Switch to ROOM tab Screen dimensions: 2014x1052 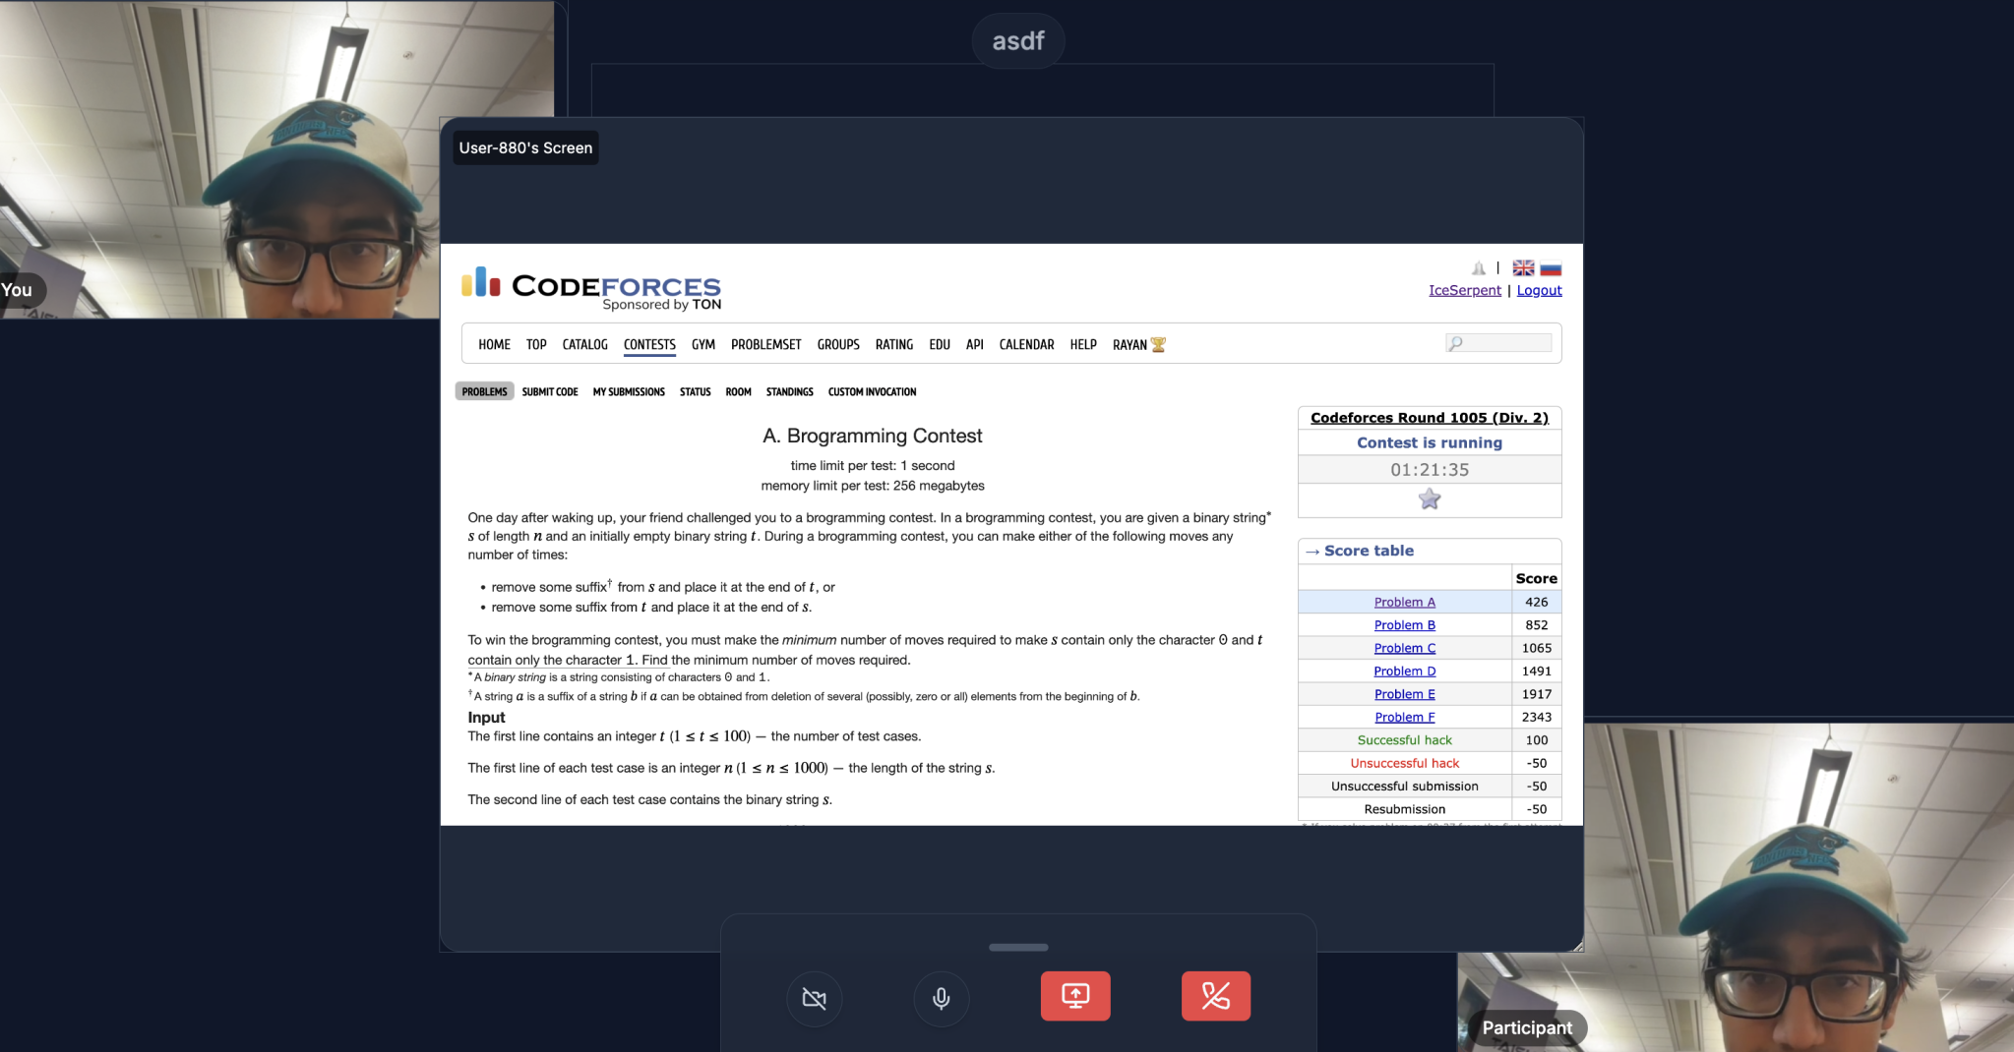click(738, 391)
